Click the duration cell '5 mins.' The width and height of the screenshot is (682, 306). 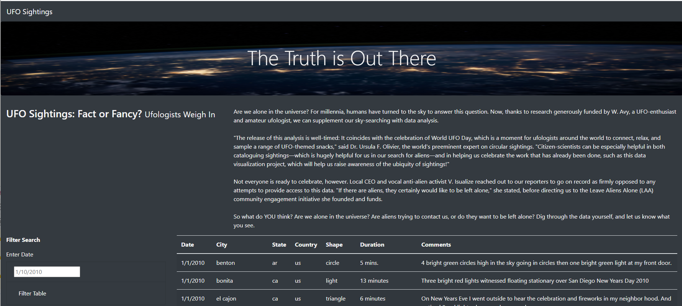369,263
